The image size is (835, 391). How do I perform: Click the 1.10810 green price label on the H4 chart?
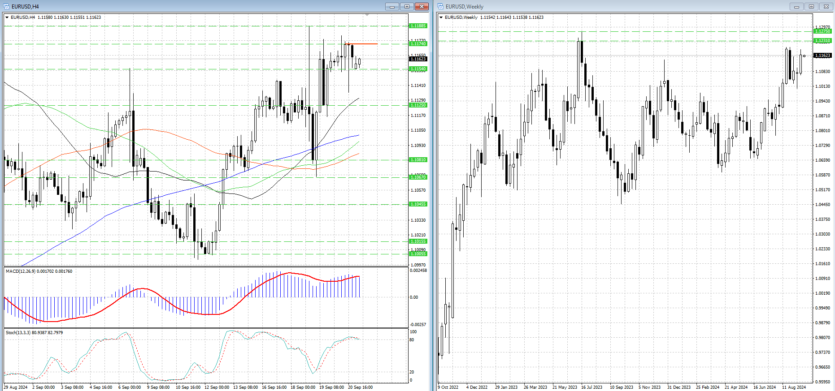point(418,160)
